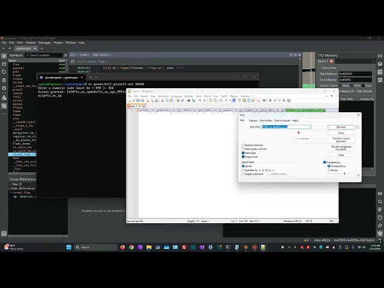This screenshot has height=288, width=384.
Task: Adjust the transparency slider handle
Action: (344, 173)
